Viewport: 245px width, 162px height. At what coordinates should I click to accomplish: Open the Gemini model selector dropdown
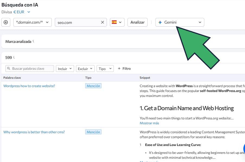pyautogui.click(x=200, y=22)
